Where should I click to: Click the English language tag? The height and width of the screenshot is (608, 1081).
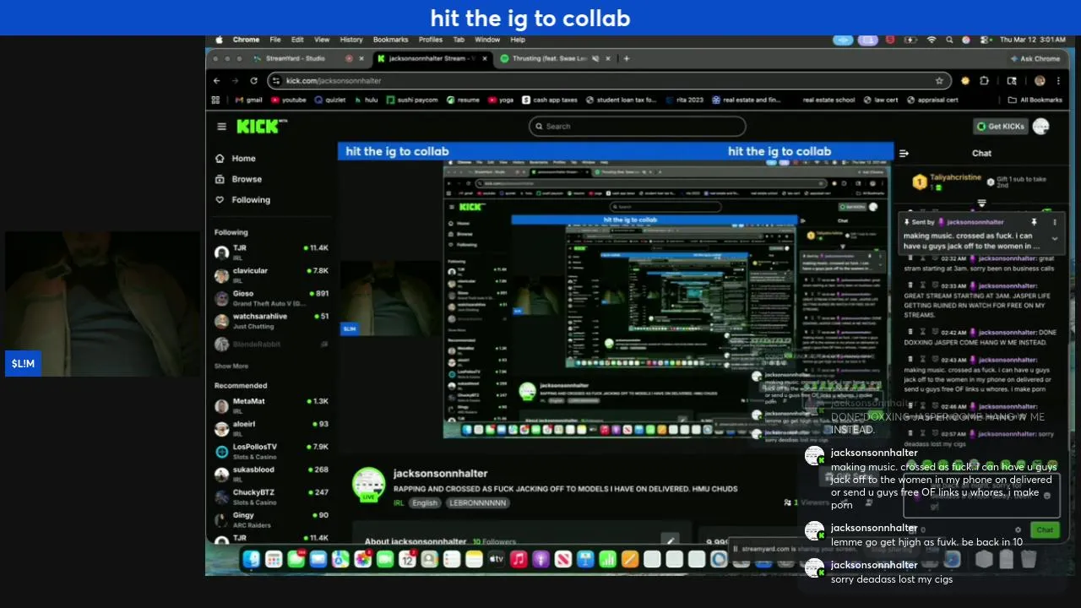tap(425, 502)
